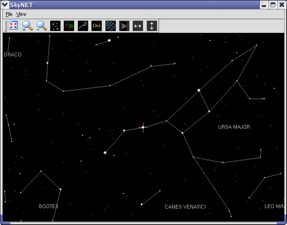This screenshot has height=225, width=287.
Task: Flip the view vertically
Action: [x=152, y=26]
